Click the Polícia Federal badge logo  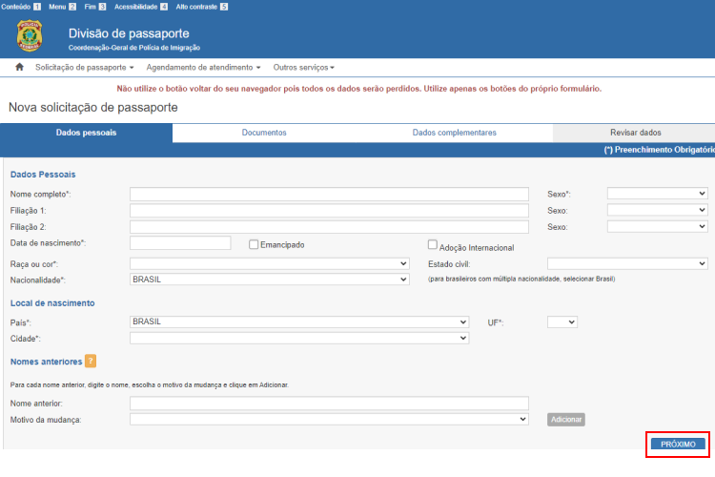tap(30, 36)
